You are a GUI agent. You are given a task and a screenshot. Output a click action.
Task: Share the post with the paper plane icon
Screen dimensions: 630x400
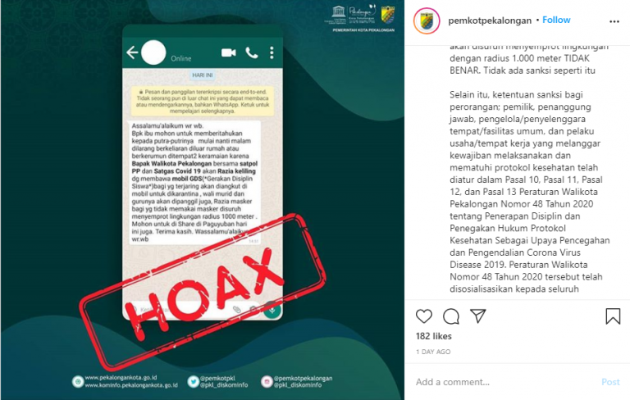[x=478, y=316]
